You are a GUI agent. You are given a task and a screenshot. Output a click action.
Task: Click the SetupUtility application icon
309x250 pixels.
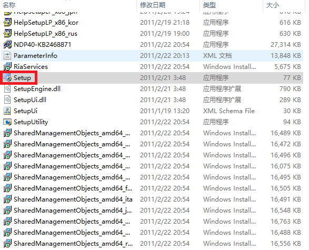(x=7, y=122)
